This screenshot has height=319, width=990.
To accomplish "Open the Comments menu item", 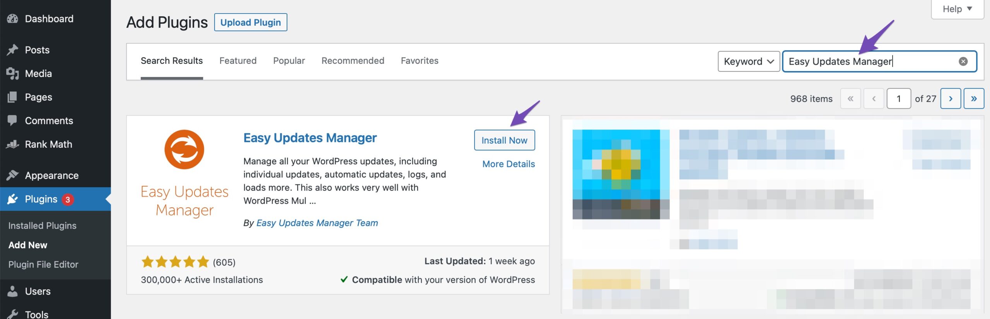I will coord(55,121).
